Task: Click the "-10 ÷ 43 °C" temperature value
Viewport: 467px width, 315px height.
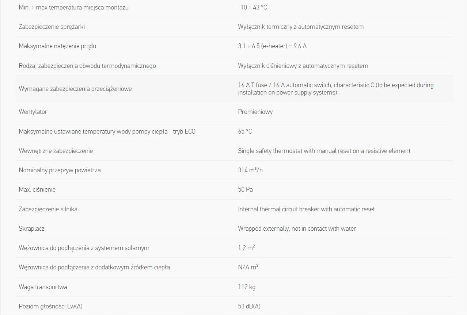Action: click(x=253, y=7)
